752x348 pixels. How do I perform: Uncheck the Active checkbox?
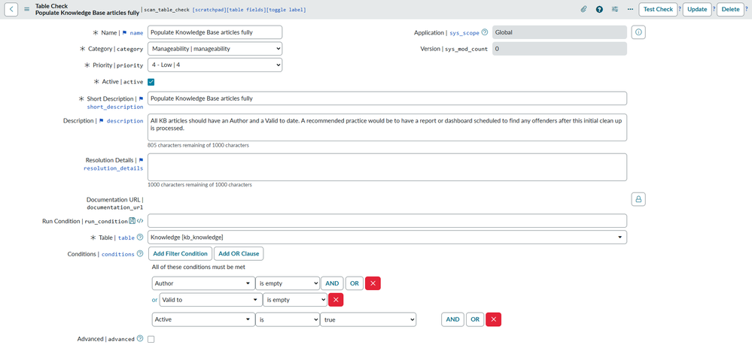[x=151, y=82]
